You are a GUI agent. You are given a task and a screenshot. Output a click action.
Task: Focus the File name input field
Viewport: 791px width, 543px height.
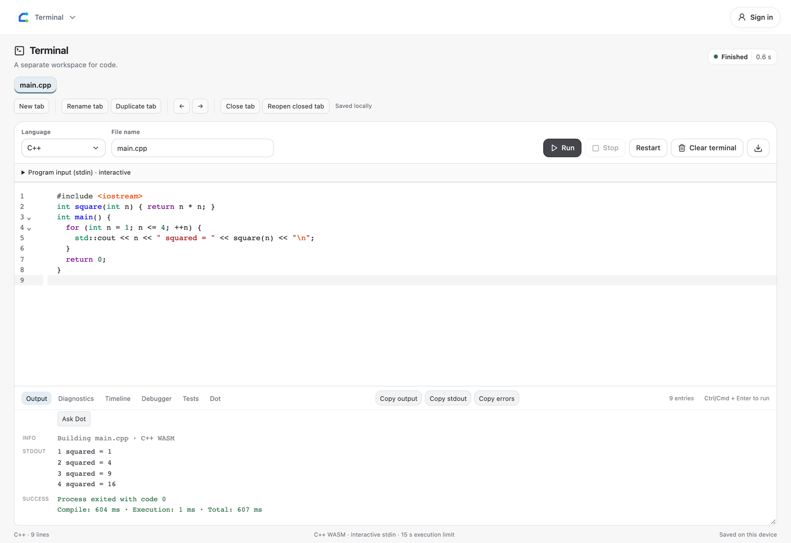193,148
